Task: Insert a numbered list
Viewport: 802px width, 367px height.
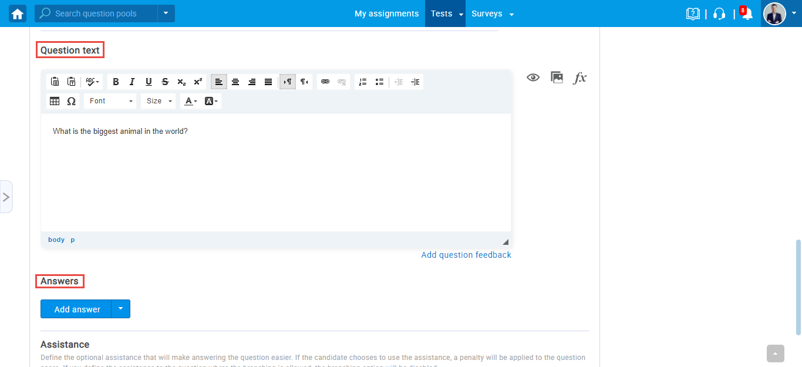Action: [363, 82]
